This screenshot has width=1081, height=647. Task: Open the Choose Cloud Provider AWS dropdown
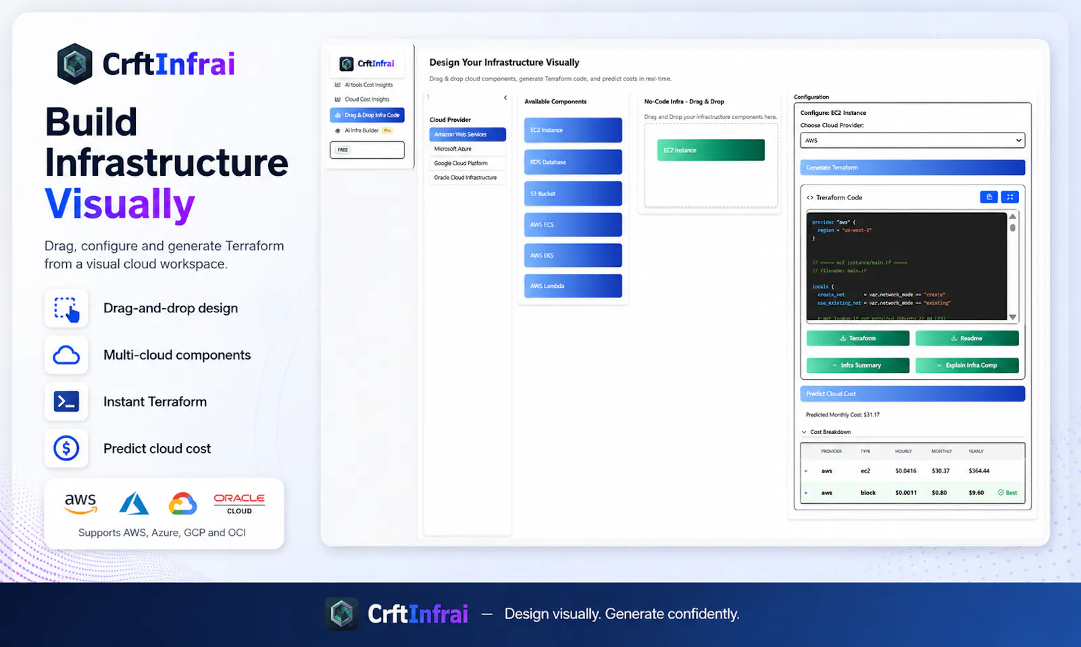pos(912,141)
